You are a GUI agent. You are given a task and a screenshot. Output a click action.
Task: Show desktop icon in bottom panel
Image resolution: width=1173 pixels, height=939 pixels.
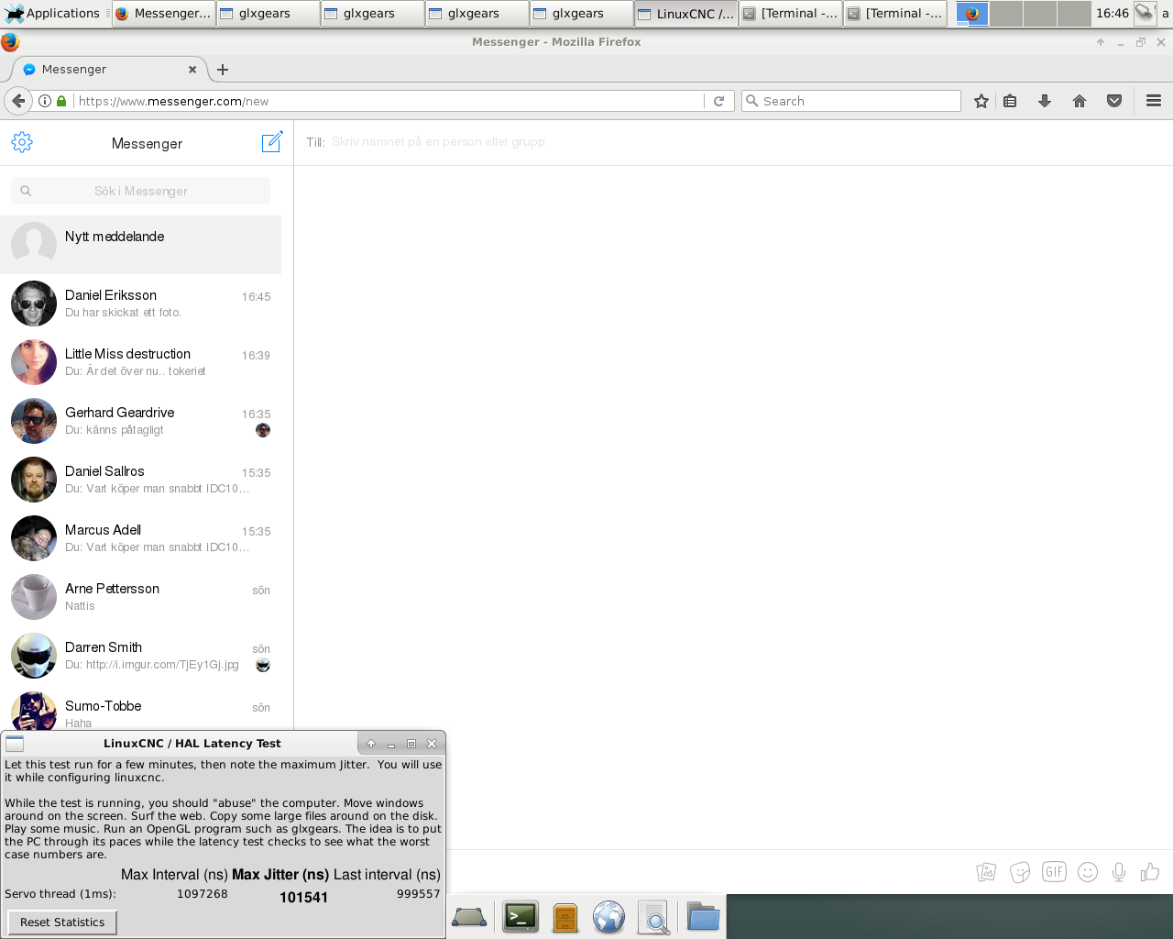pyautogui.click(x=469, y=917)
